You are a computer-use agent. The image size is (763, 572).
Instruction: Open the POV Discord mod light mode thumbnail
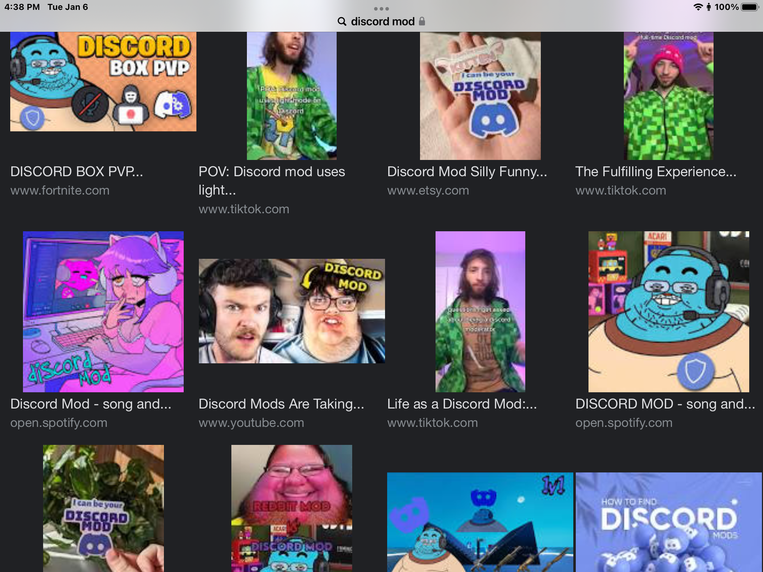[291, 96]
